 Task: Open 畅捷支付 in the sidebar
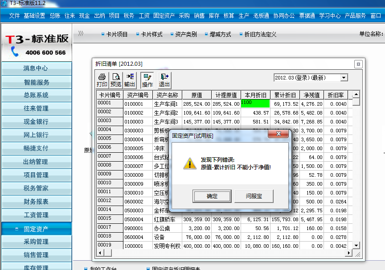[x=37, y=148]
